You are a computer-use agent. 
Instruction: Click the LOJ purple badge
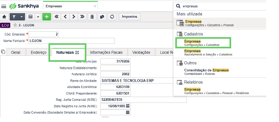[x=5, y=25]
